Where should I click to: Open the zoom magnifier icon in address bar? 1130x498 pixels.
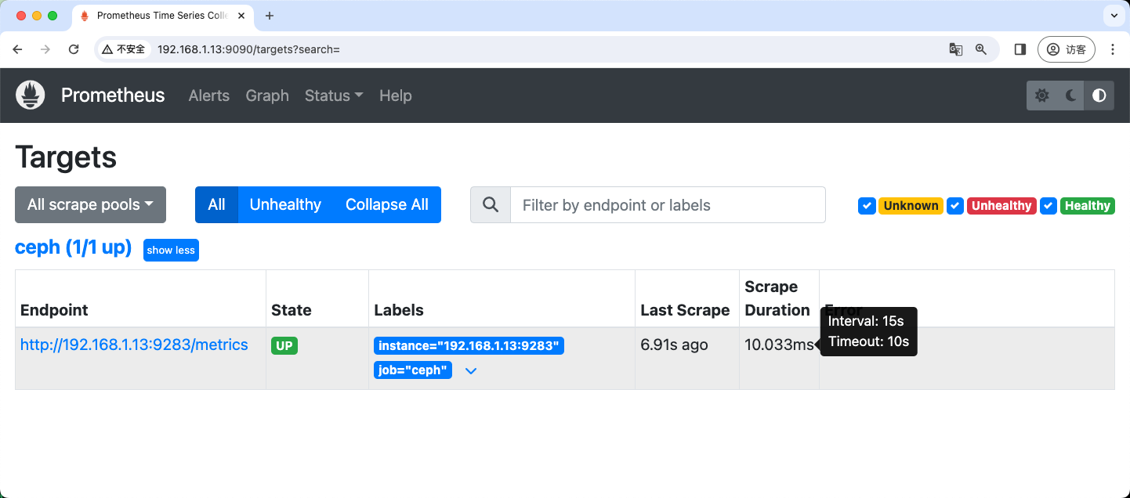point(981,49)
